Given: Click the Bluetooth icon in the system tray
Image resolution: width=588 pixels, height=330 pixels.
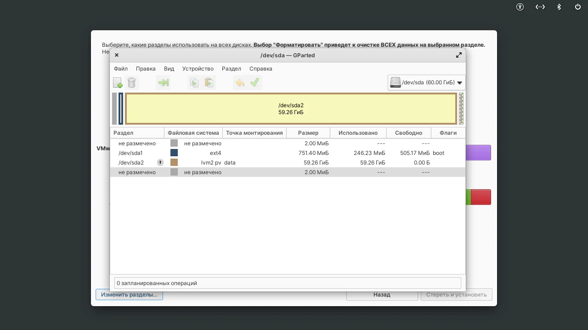Looking at the screenshot, I should click(559, 7).
